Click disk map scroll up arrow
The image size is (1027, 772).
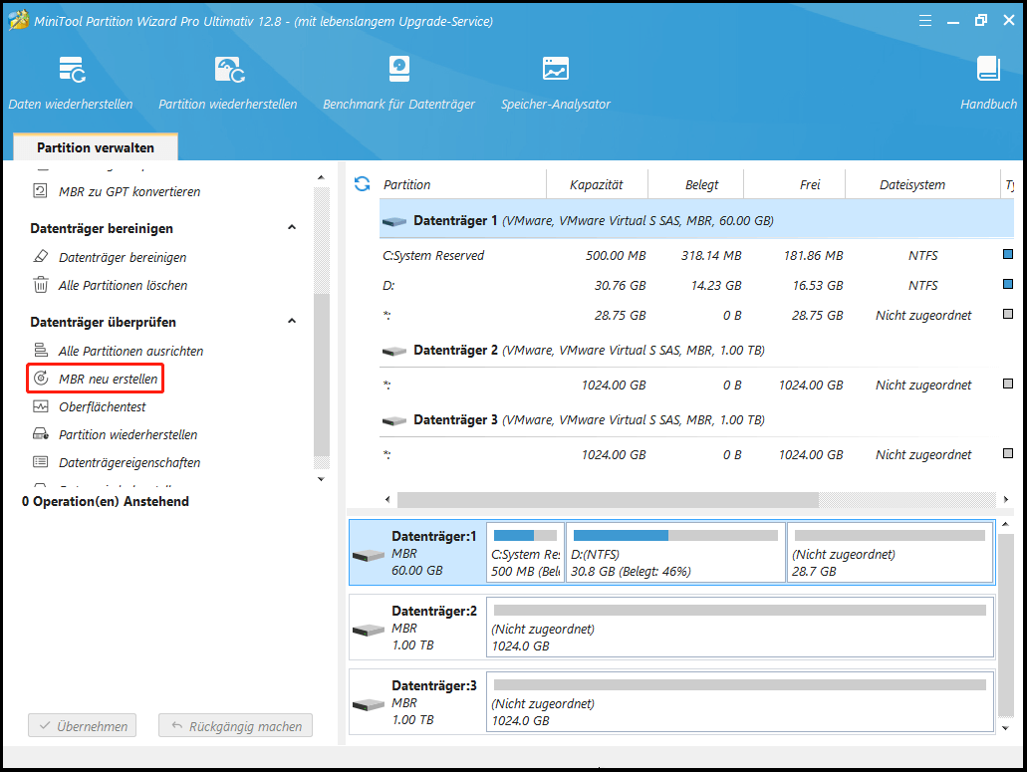click(1006, 525)
